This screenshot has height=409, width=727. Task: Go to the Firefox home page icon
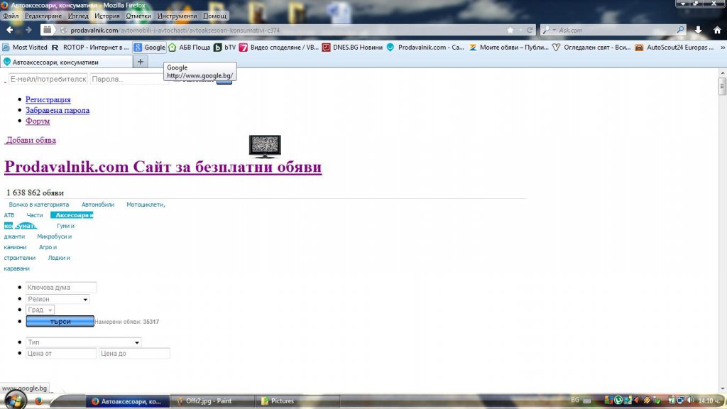[x=717, y=30]
